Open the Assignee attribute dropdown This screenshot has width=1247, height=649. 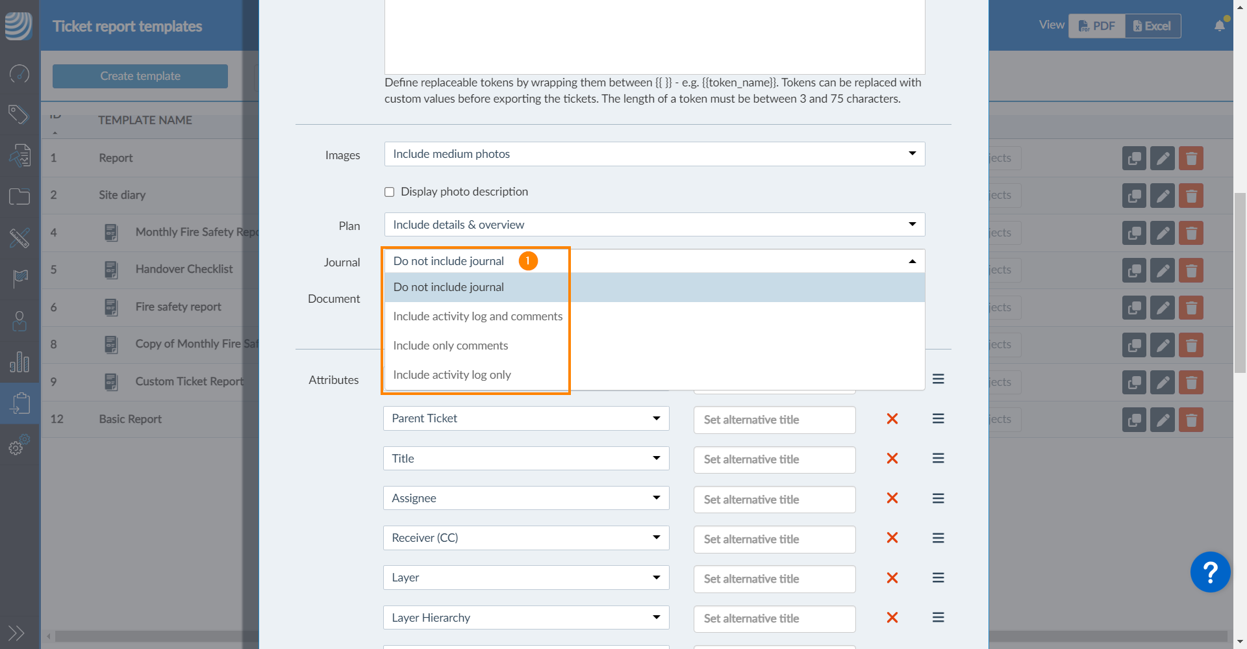click(x=525, y=498)
